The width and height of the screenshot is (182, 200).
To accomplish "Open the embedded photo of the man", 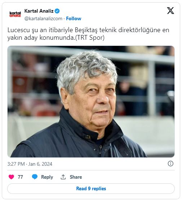I will click(91, 101).
